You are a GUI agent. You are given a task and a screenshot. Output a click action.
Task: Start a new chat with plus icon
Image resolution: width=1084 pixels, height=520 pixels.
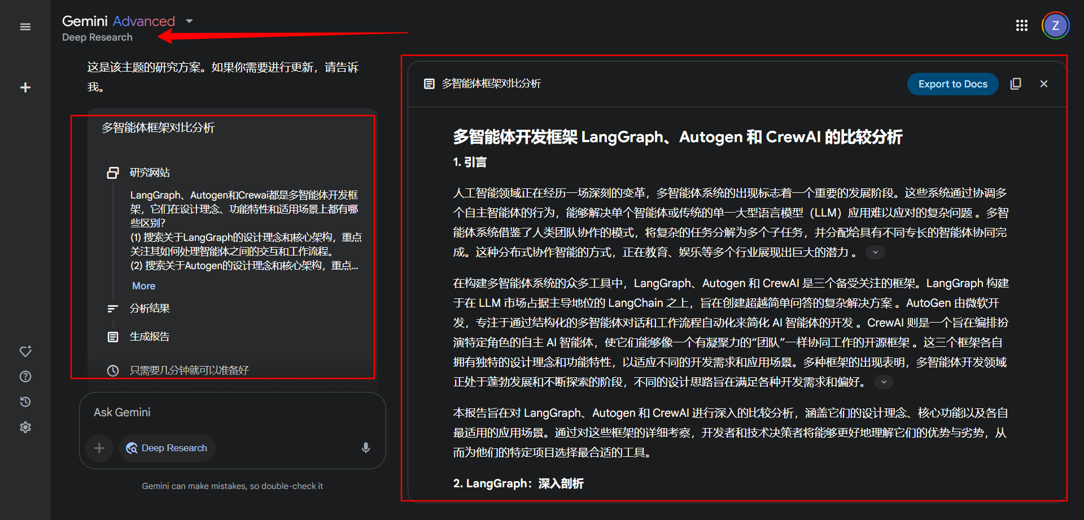point(25,87)
